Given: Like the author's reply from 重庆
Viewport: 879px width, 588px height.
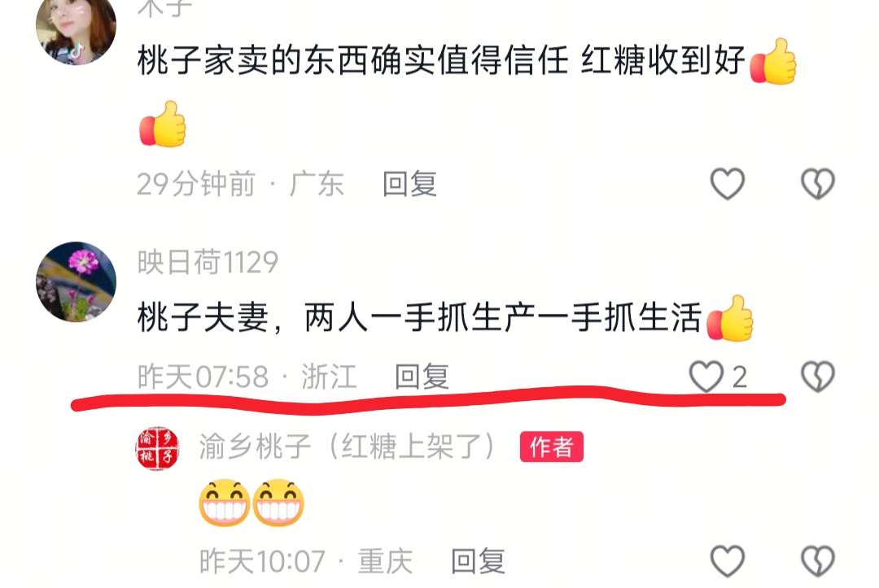Looking at the screenshot, I should click(727, 560).
